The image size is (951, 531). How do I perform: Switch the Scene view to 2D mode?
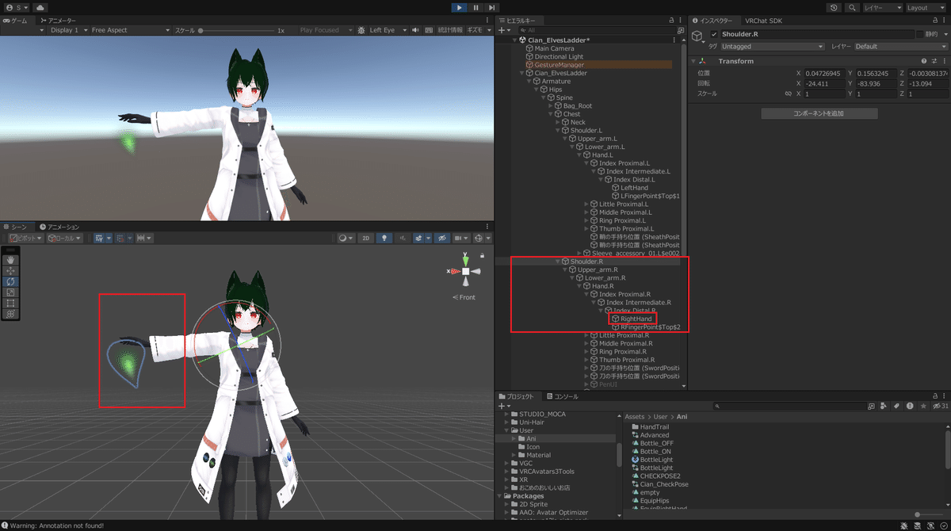coord(365,238)
